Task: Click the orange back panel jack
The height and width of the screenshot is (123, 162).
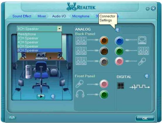Action: pyautogui.click(x=104, y=40)
